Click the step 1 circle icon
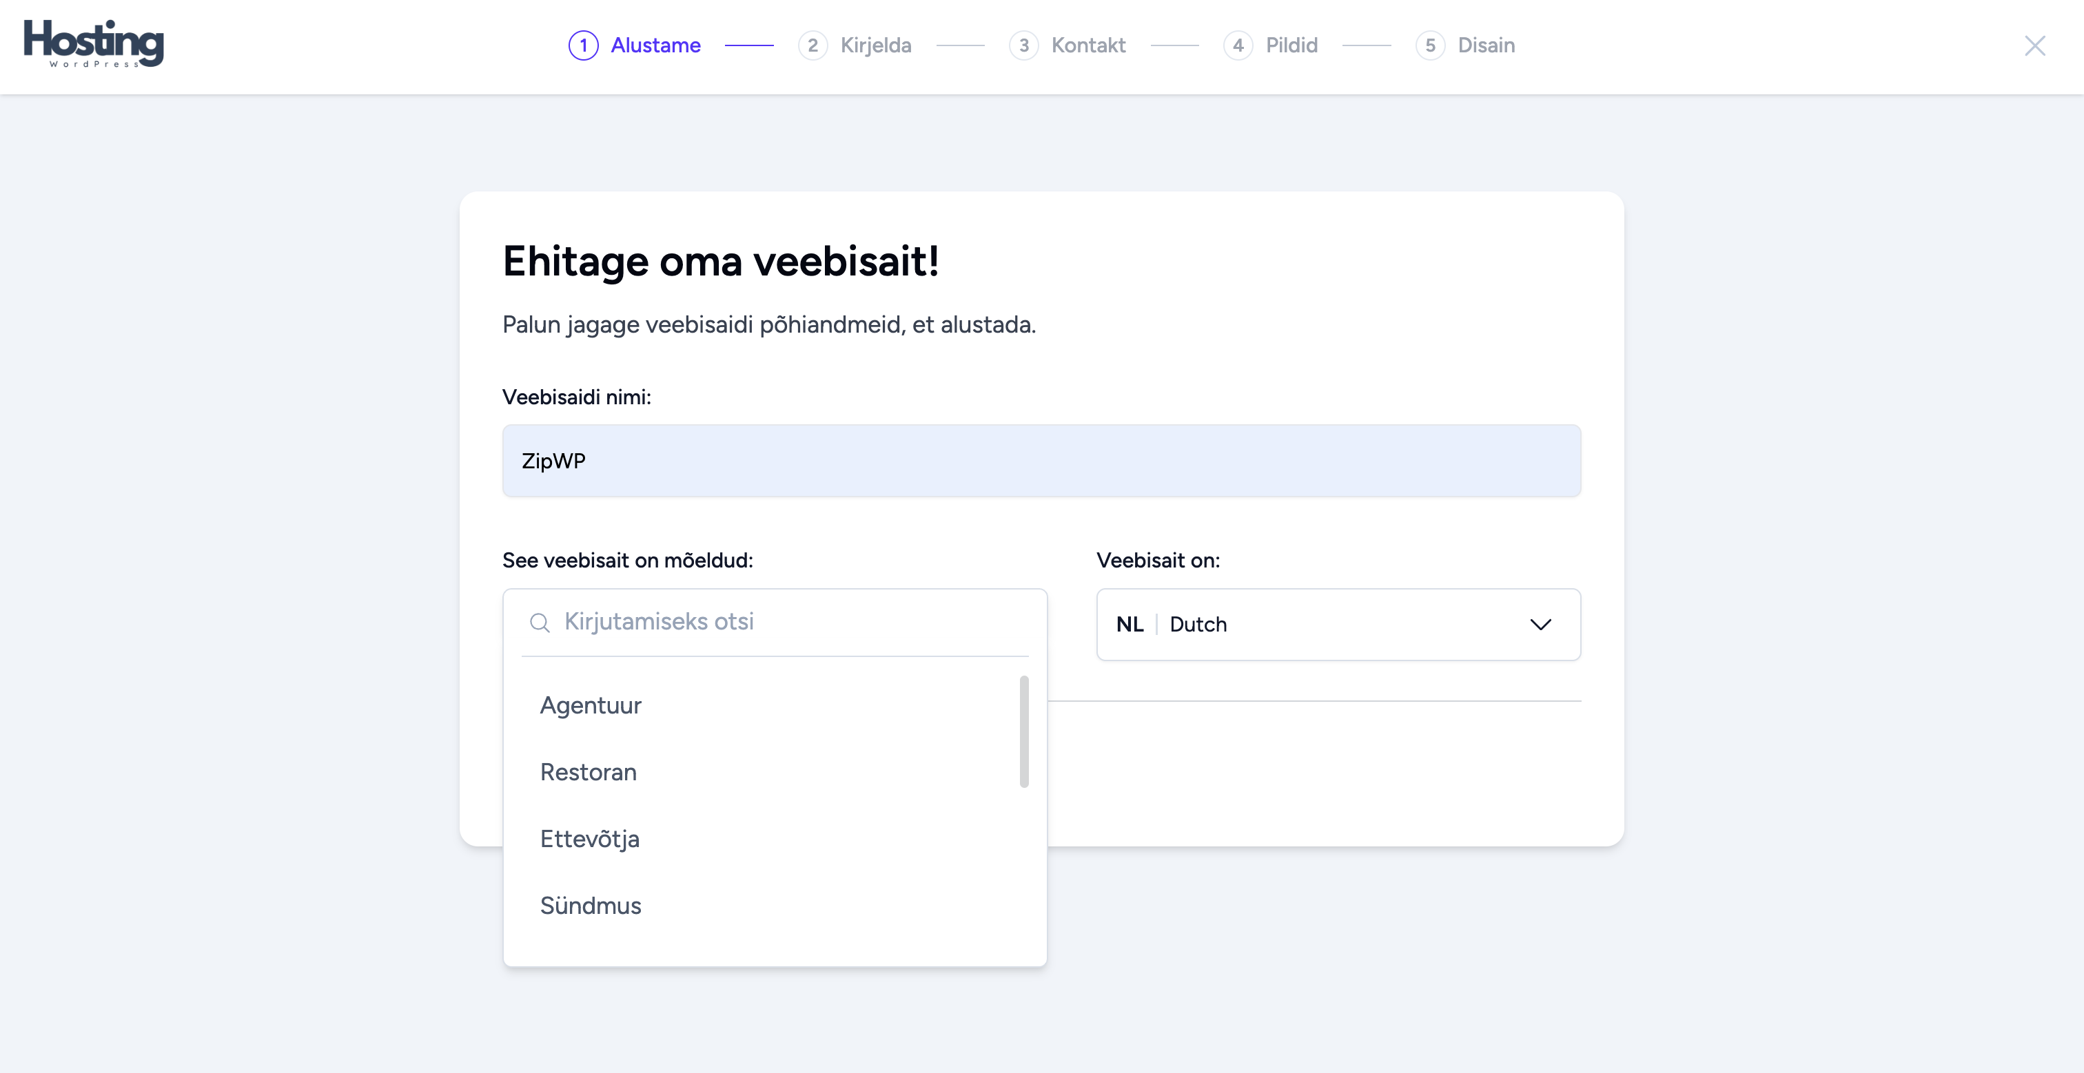 click(583, 45)
